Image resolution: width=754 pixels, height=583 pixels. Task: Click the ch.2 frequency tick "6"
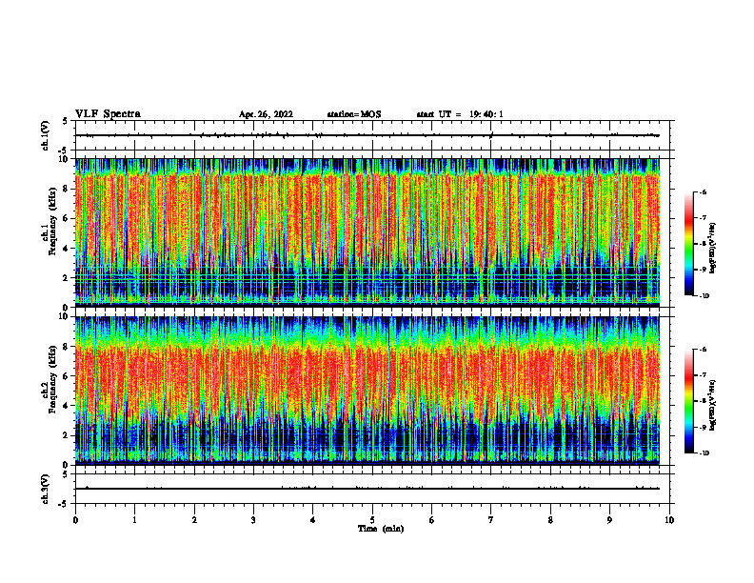pos(67,376)
